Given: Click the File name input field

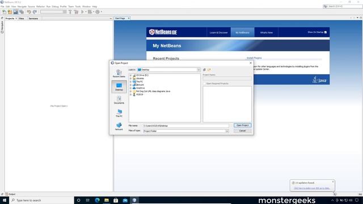Looking at the screenshot, I should tap(186, 126).
